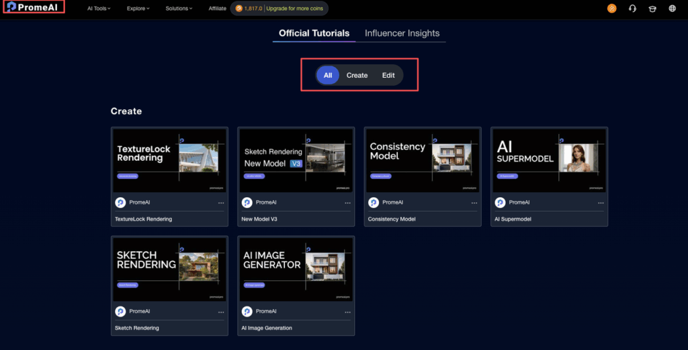This screenshot has height=350, width=688.
Task: Click PromeAI author name on Sketch Rendering card
Action: 140,312
